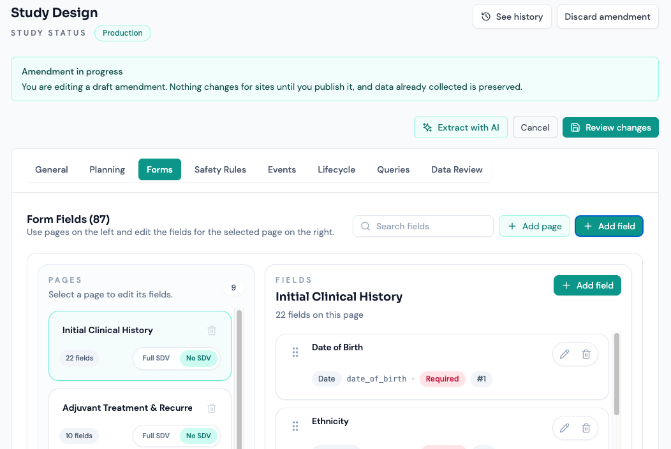Click the date_of_birth field key

376,379
